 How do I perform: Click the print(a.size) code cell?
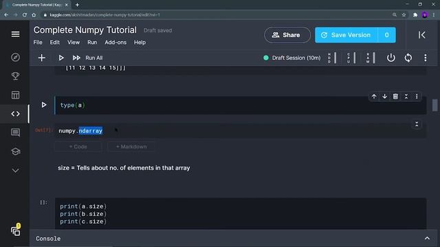tap(241, 213)
